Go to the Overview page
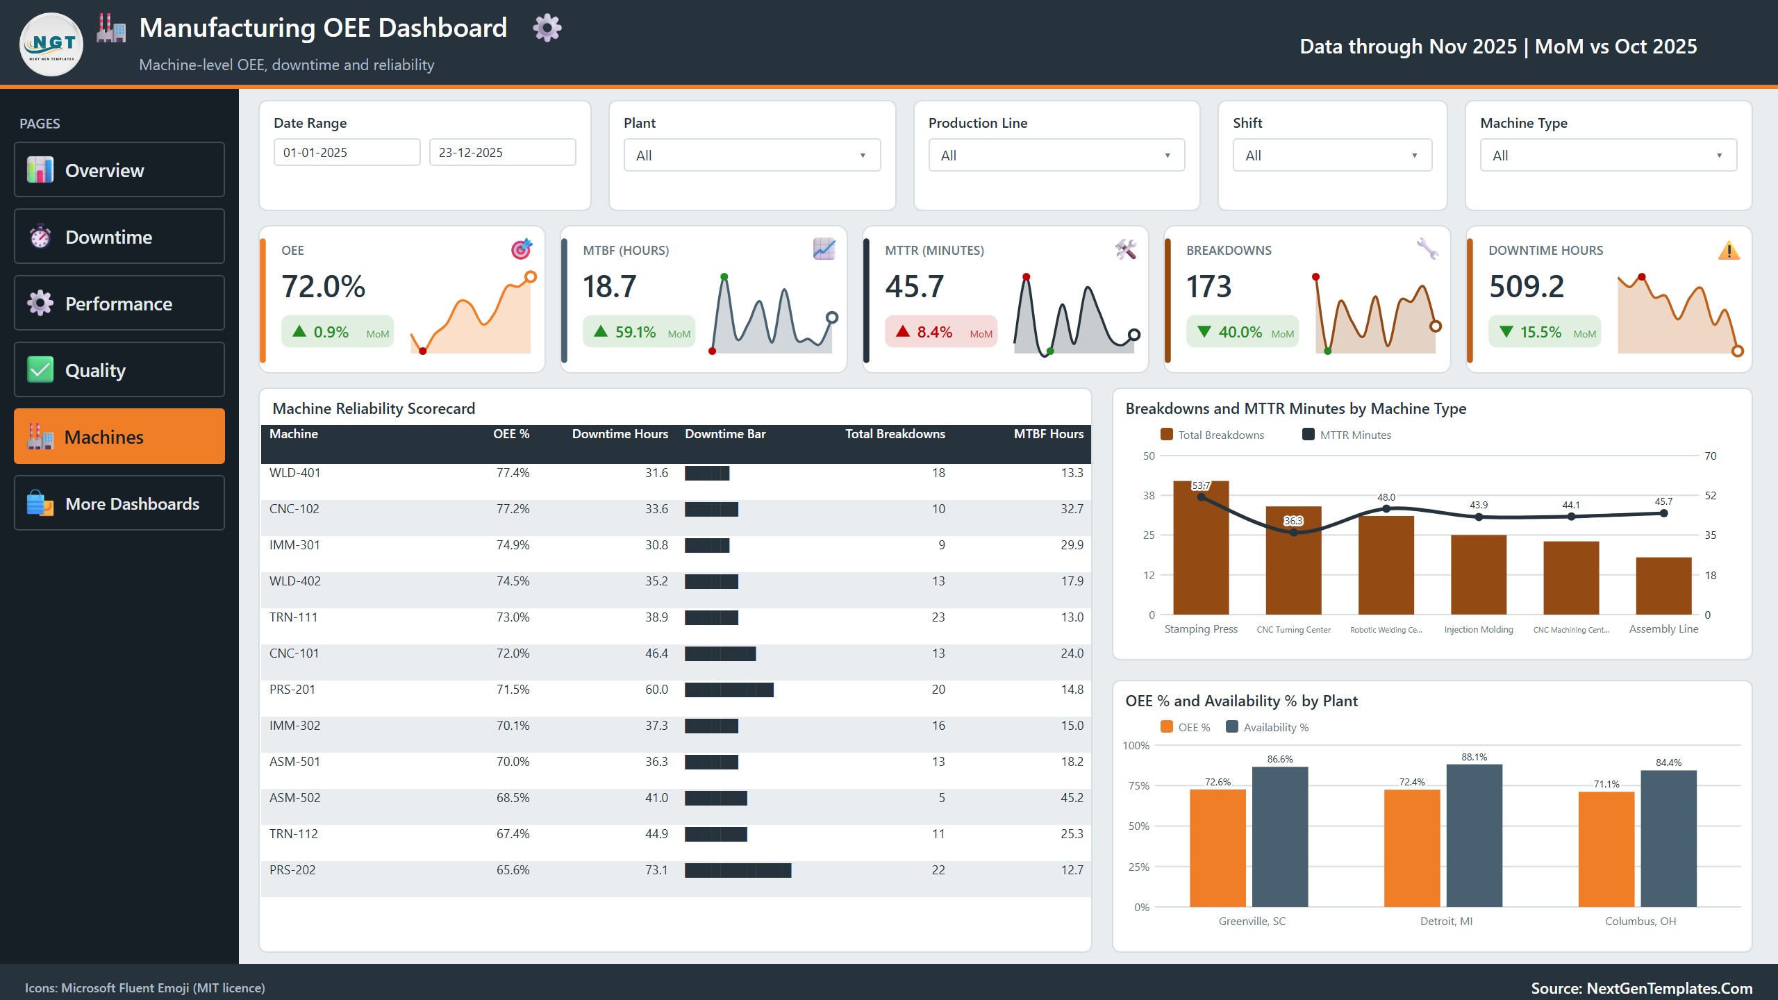 119,170
